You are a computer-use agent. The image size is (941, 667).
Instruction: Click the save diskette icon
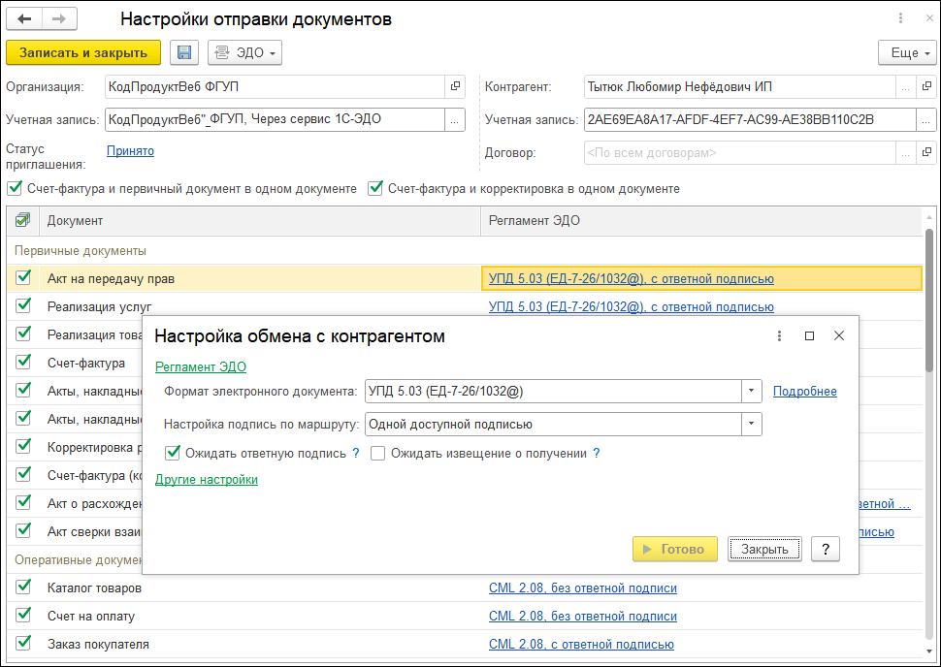pyautogui.click(x=184, y=52)
